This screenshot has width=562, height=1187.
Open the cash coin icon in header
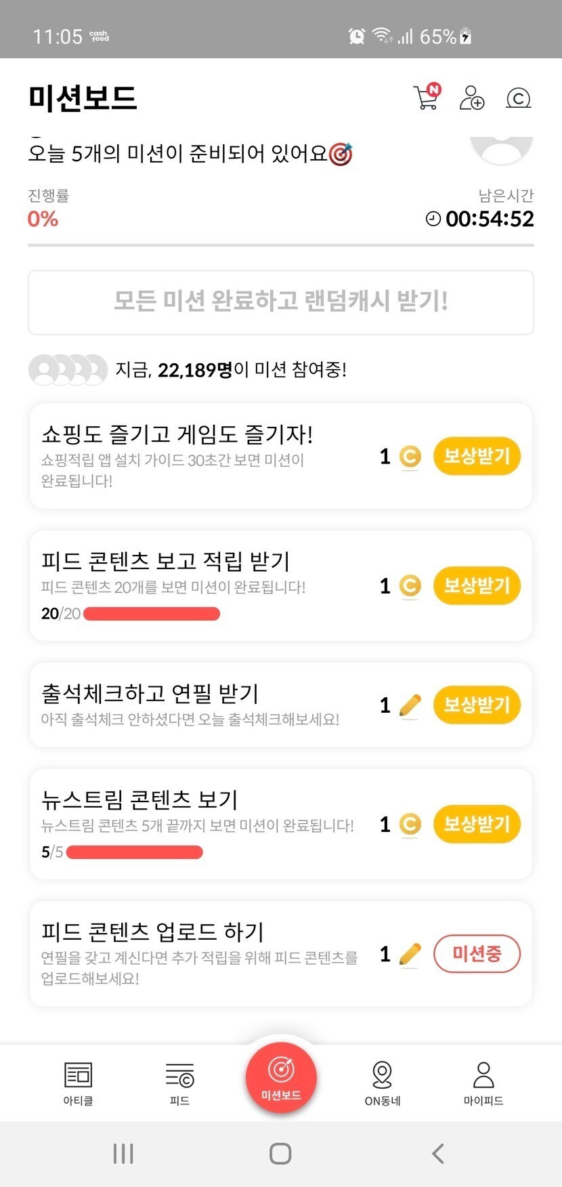(x=518, y=99)
